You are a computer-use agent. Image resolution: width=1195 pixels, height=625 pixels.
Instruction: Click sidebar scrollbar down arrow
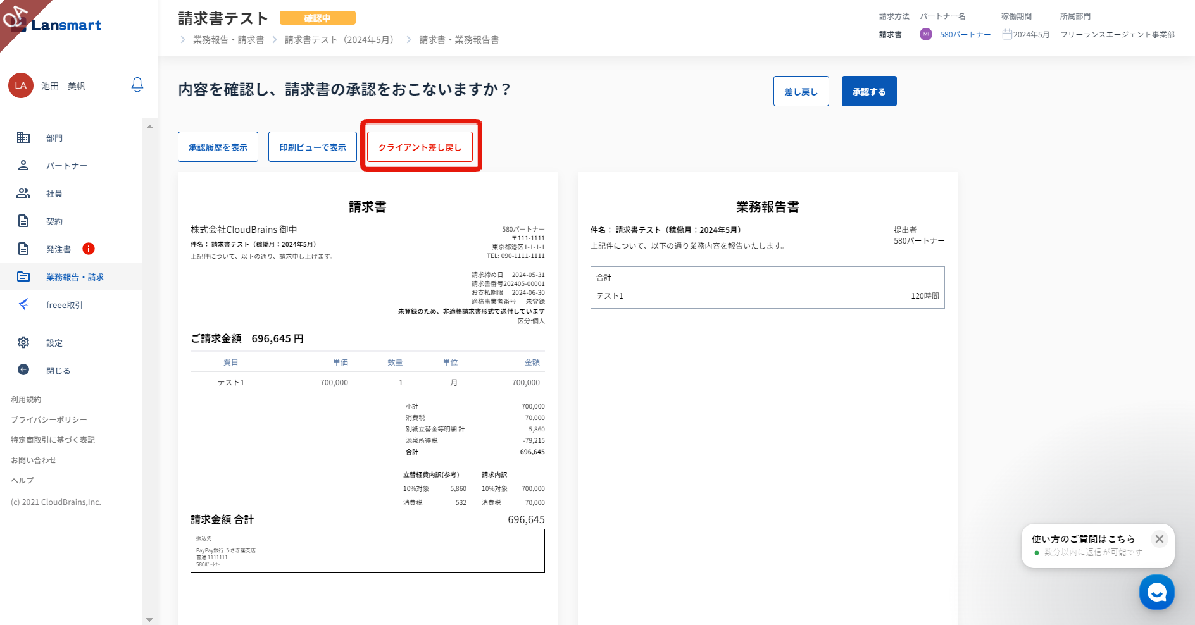coord(149,619)
